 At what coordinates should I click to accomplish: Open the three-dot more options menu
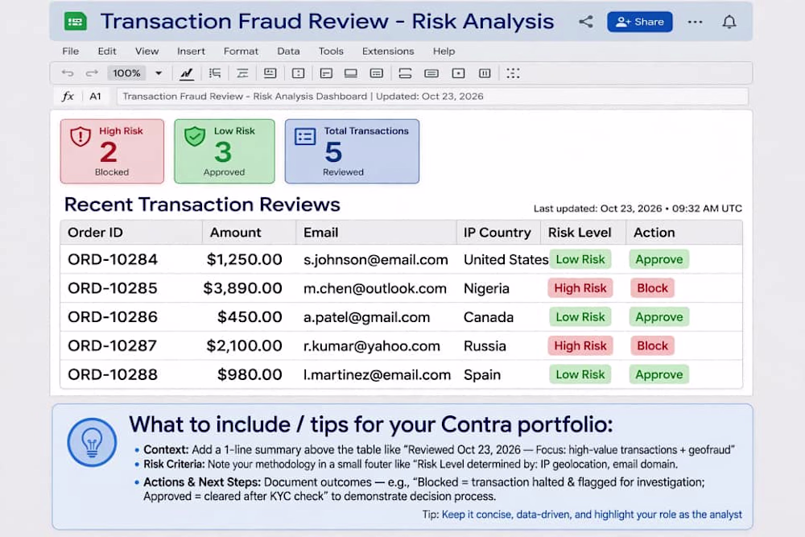[x=695, y=22]
